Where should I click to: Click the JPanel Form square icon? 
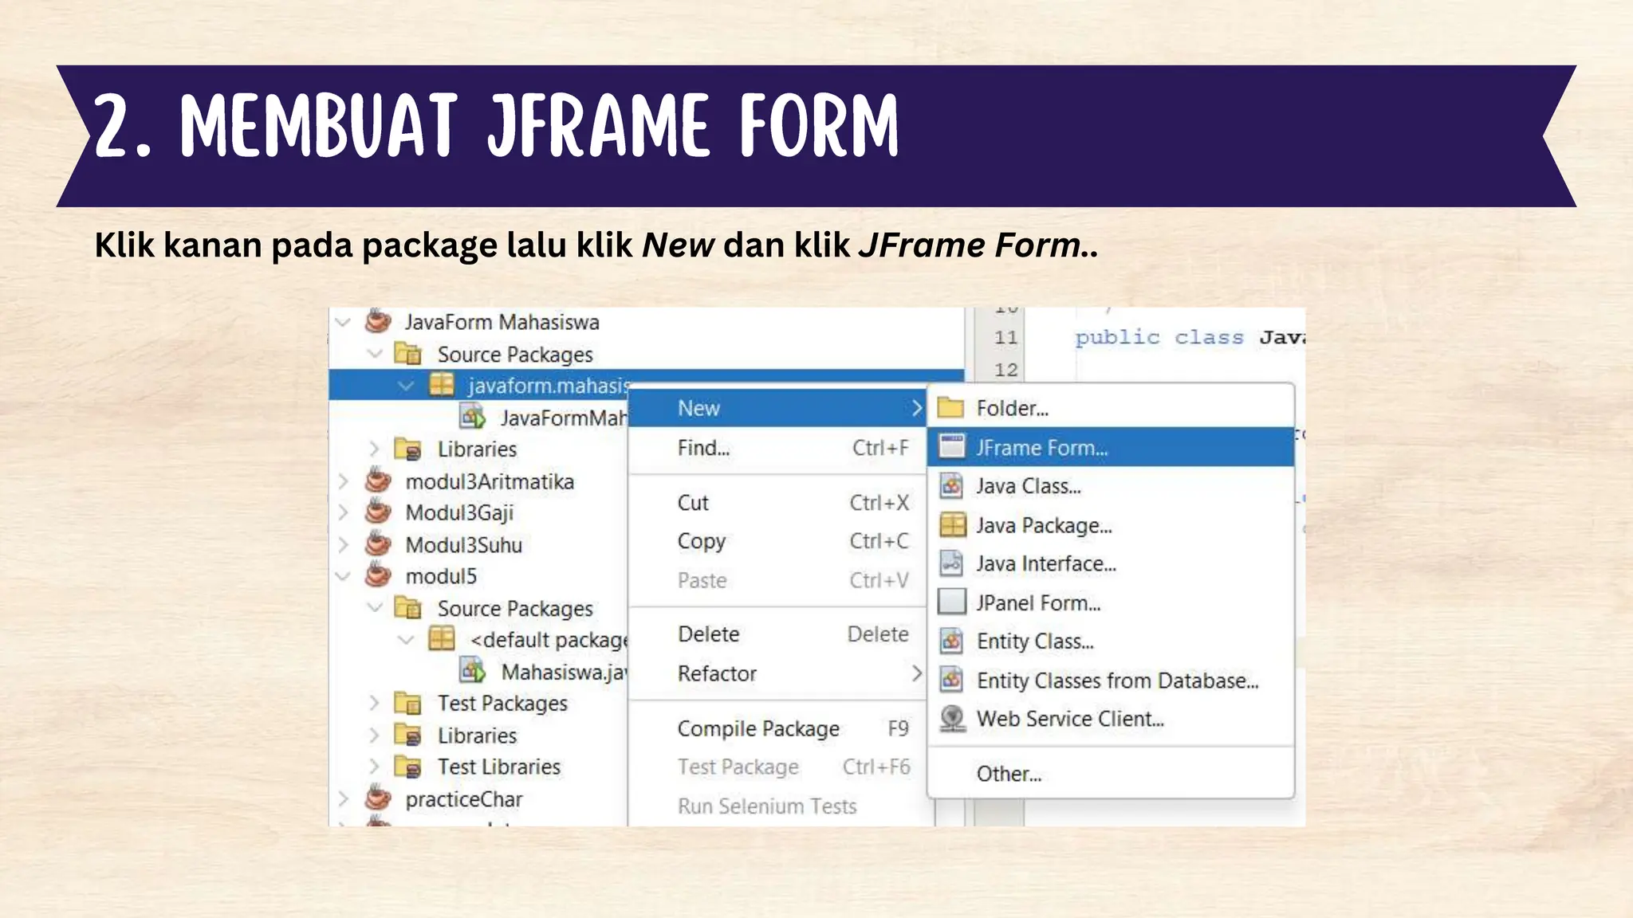point(951,602)
